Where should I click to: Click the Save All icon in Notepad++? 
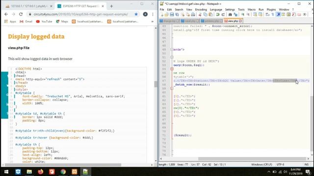click(177, 14)
